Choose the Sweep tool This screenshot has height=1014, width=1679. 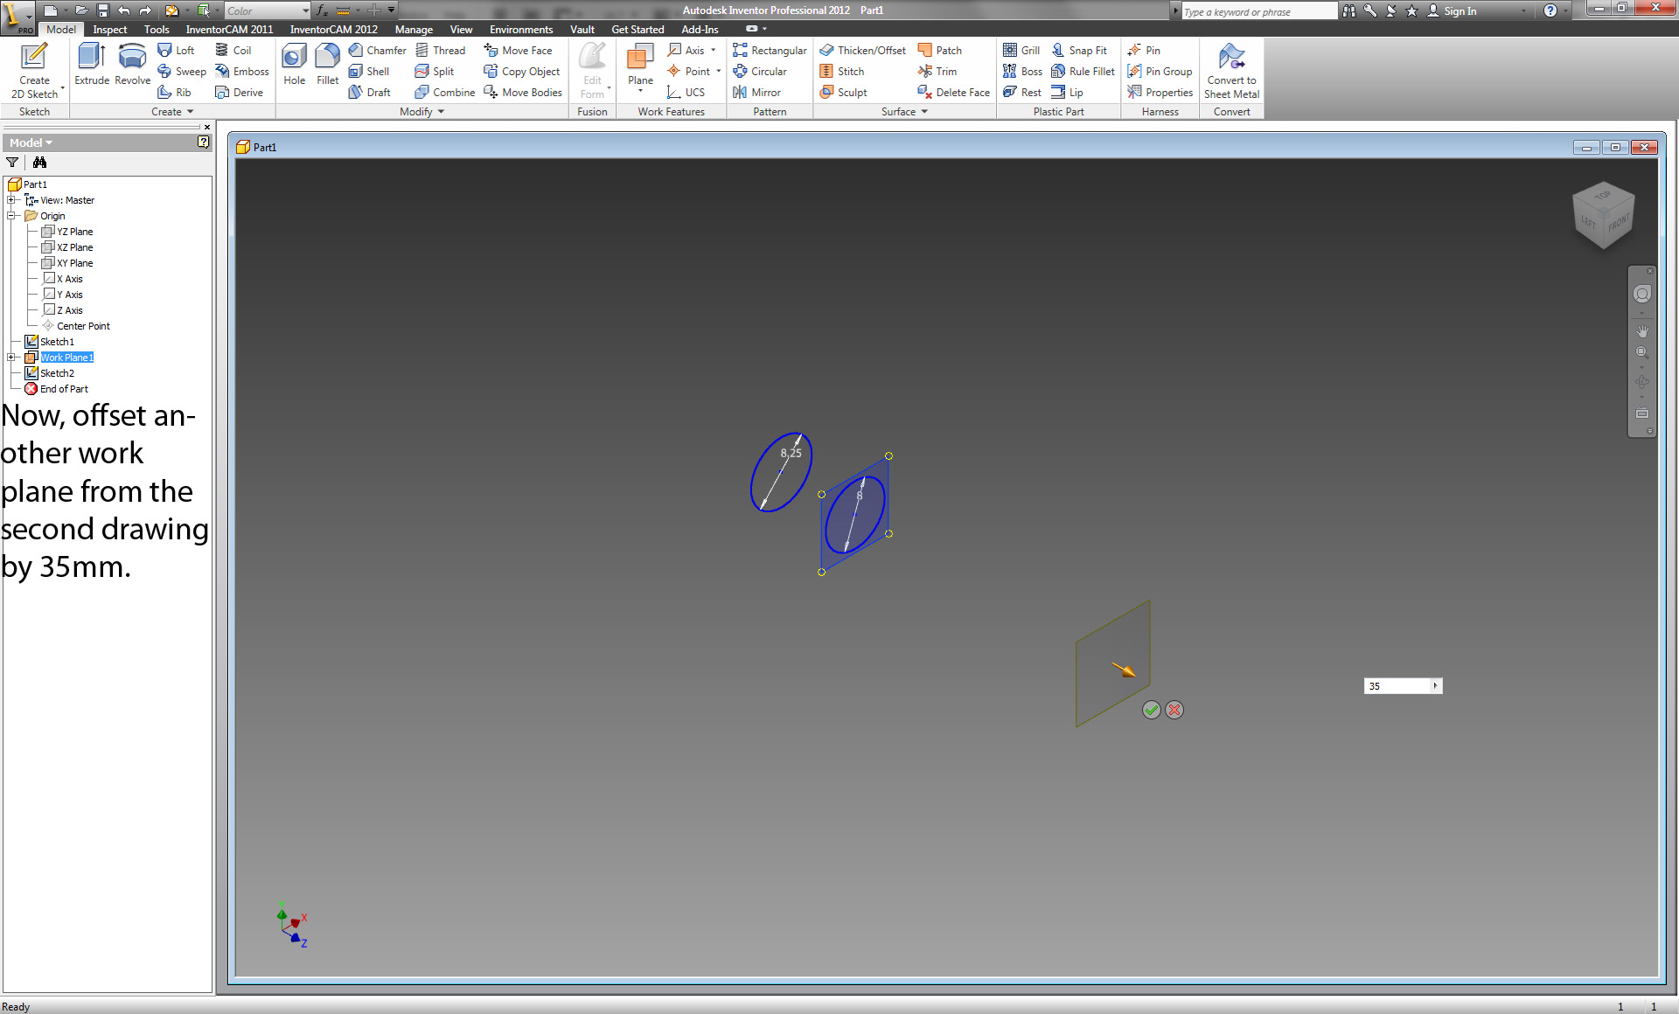coord(182,72)
